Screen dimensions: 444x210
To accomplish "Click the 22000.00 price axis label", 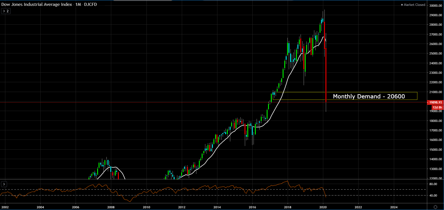I will (x=436, y=82).
